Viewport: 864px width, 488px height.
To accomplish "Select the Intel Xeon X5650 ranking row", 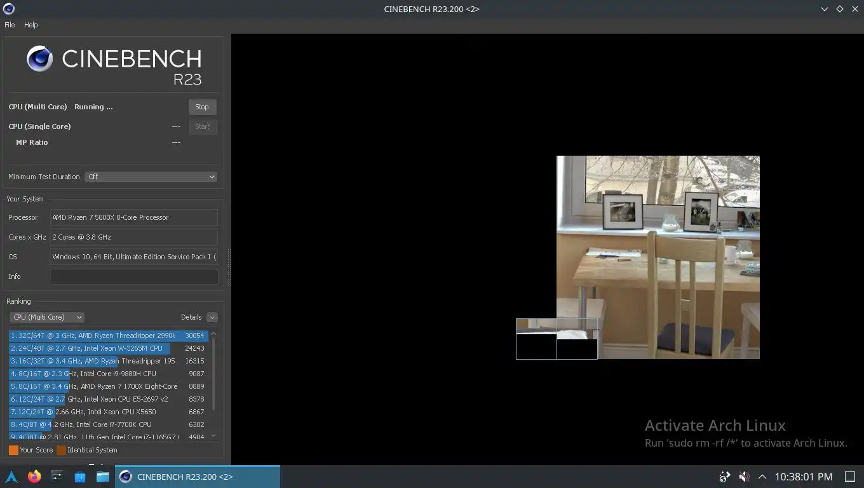I will 108,412.
